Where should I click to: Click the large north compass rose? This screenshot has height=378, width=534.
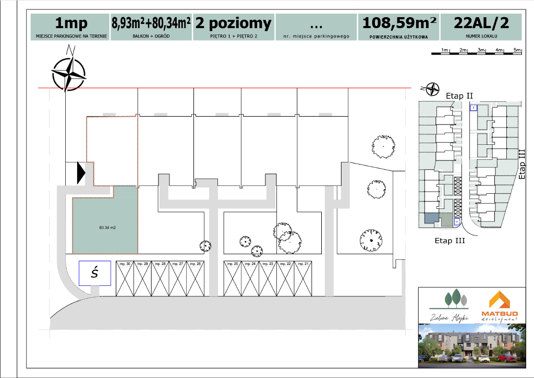69,74
